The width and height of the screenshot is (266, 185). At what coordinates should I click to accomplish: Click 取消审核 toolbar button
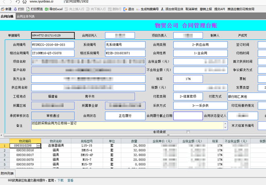tap(192, 9)
